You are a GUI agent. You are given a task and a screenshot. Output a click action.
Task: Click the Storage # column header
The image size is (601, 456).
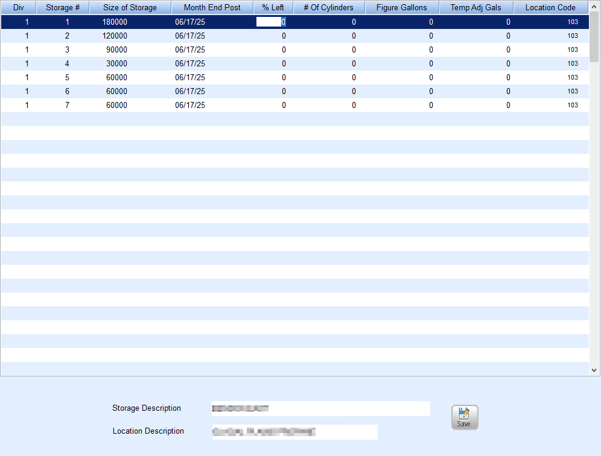tap(63, 8)
